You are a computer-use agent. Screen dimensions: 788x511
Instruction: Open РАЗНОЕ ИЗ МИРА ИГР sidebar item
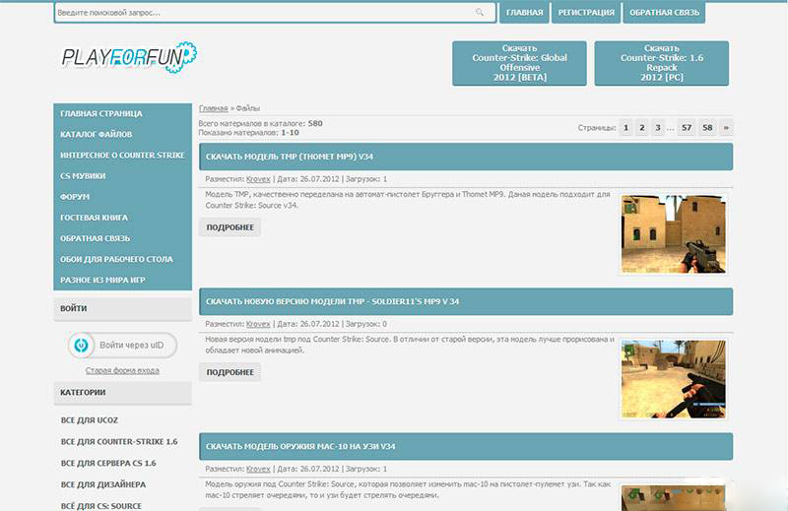122,280
